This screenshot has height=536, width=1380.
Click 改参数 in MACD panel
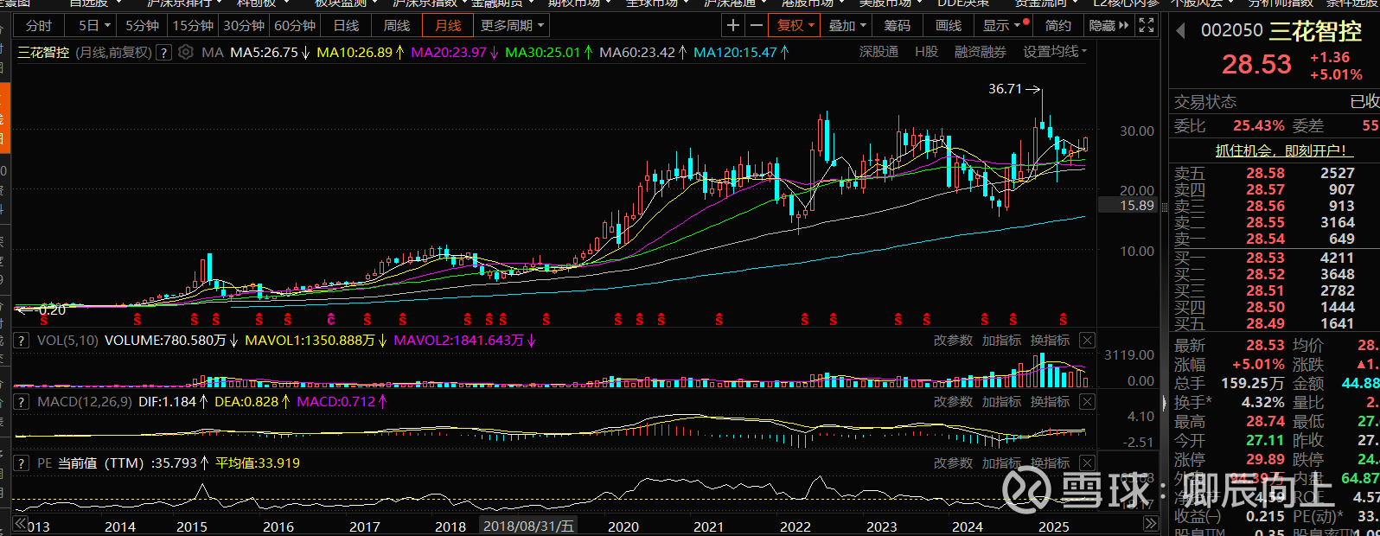click(x=953, y=402)
